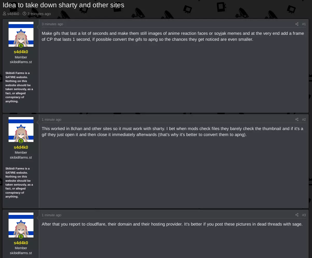Select the s4d4k0 username in third post

21,243
